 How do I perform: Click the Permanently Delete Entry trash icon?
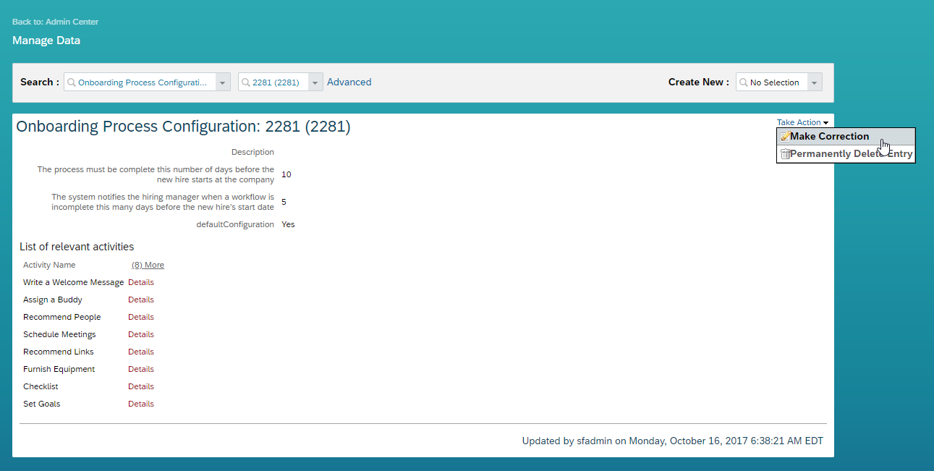click(x=785, y=154)
